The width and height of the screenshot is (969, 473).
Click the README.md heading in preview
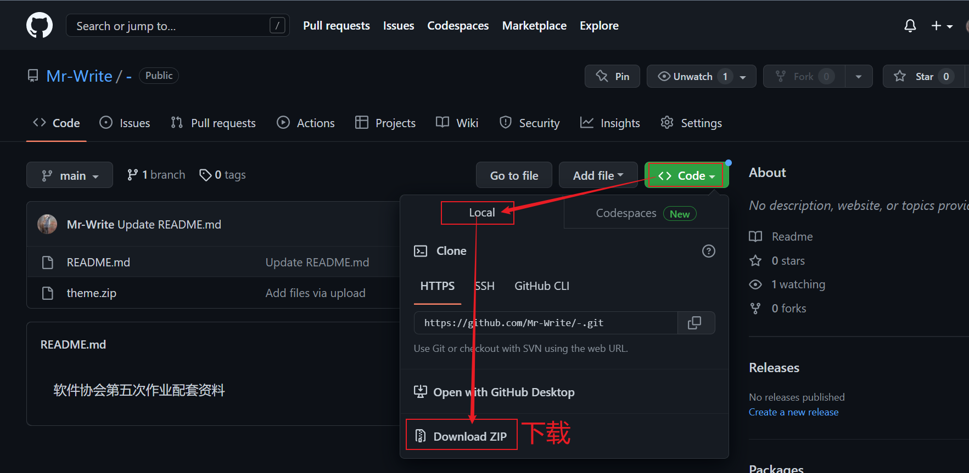point(74,345)
